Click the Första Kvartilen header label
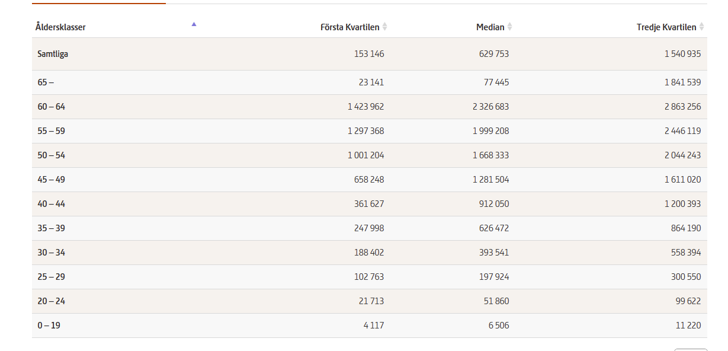 [349, 27]
